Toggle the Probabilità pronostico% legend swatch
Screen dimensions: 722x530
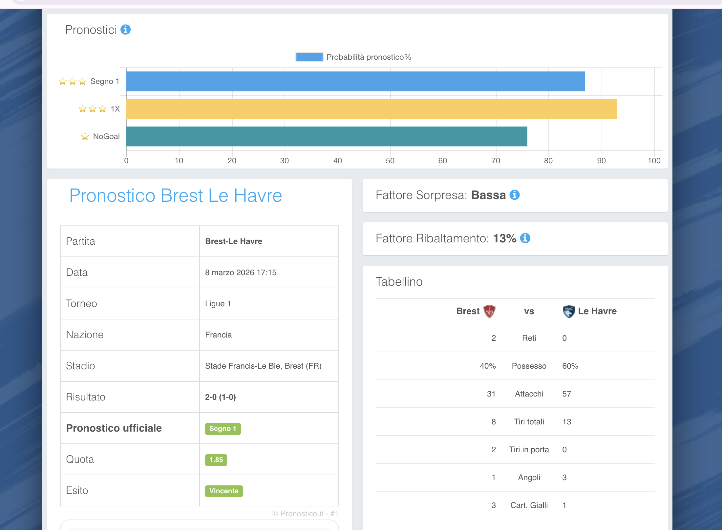[x=309, y=57]
